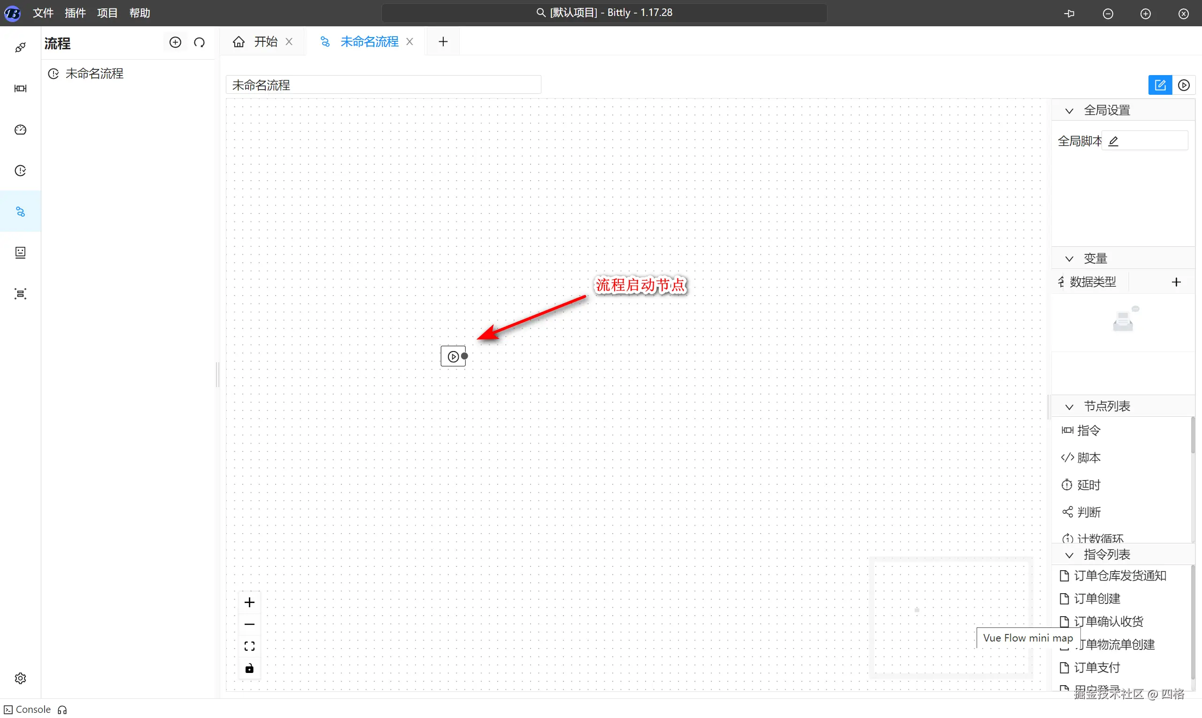Collapse the 全局设置 section
This screenshot has width=1202, height=718.
point(1070,111)
